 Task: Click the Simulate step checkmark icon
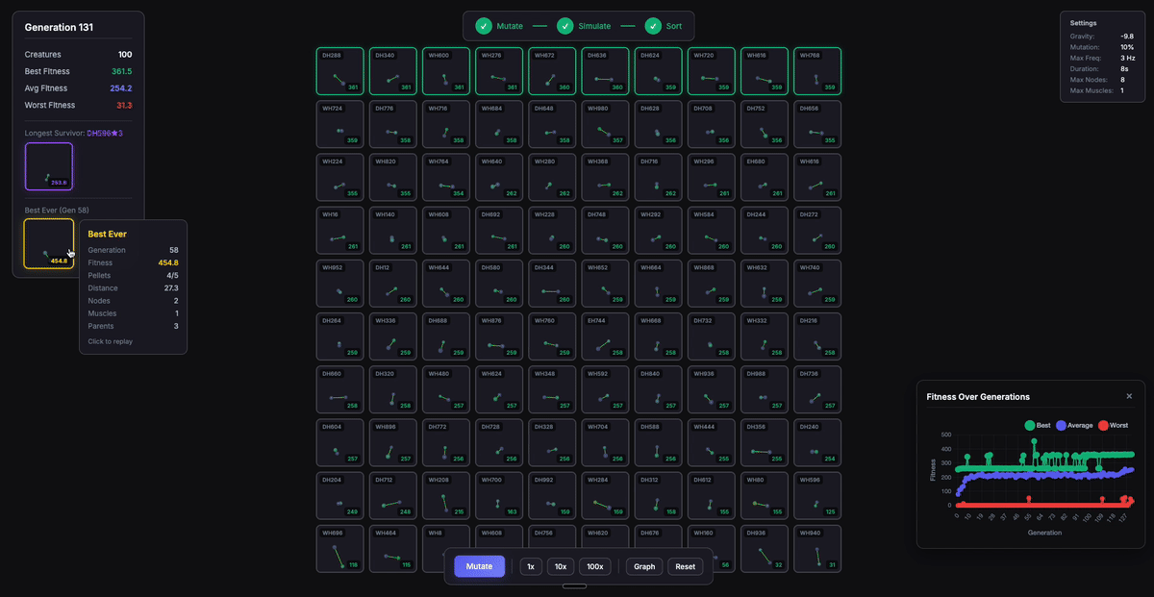pyautogui.click(x=565, y=26)
